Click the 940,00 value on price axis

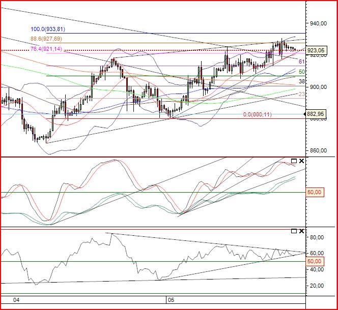pyautogui.click(x=318, y=23)
